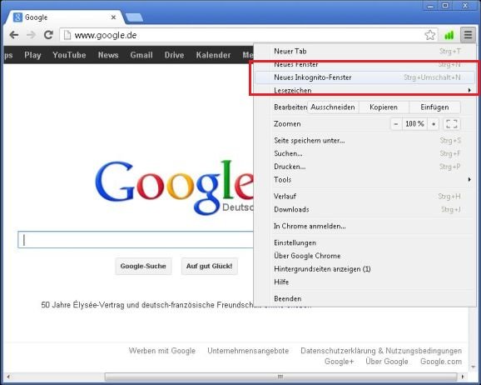Open Unternehmensangebote footer link
Image resolution: width=481 pixels, height=385 pixels.
coord(248,351)
